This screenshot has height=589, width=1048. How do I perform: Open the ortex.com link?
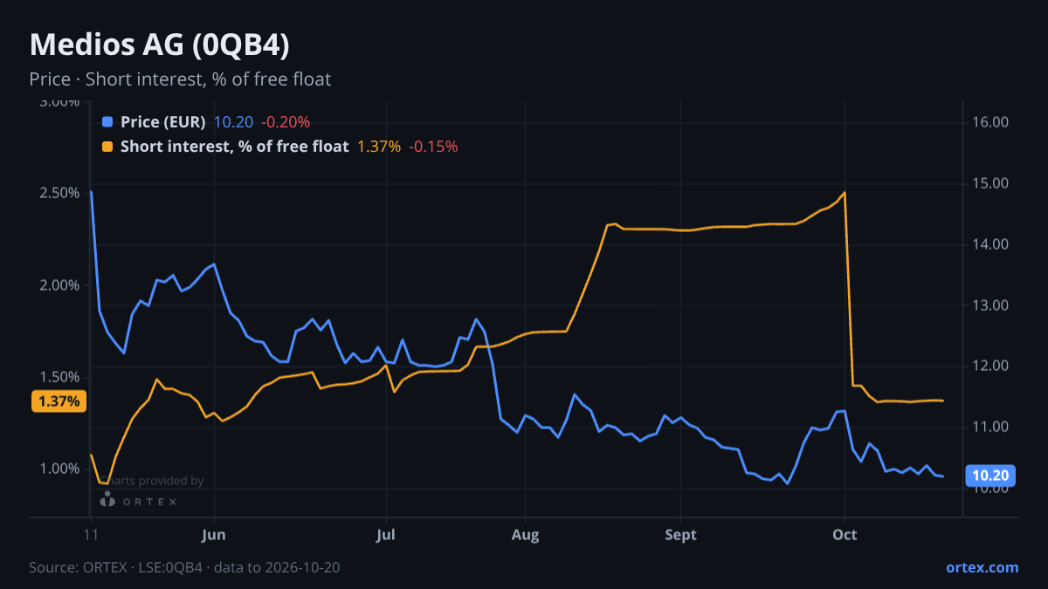[x=982, y=567]
